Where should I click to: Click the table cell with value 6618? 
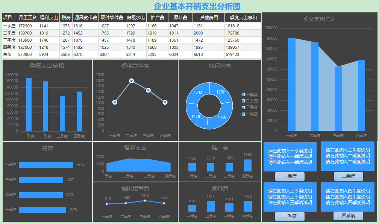pyautogui.click(x=209, y=54)
